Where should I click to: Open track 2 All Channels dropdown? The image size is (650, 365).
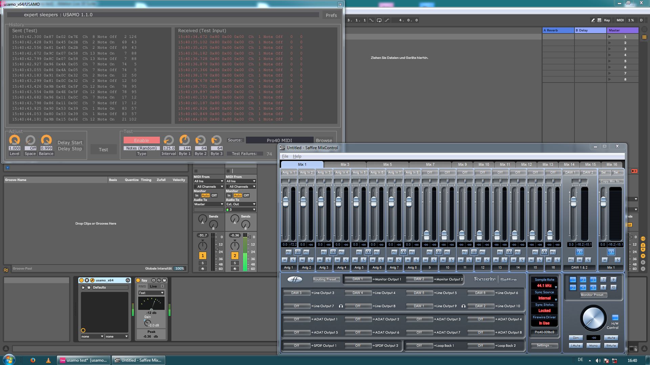(x=241, y=187)
